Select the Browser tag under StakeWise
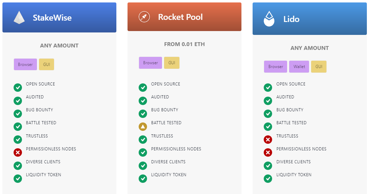The width and height of the screenshot is (370, 194). [x=25, y=65]
